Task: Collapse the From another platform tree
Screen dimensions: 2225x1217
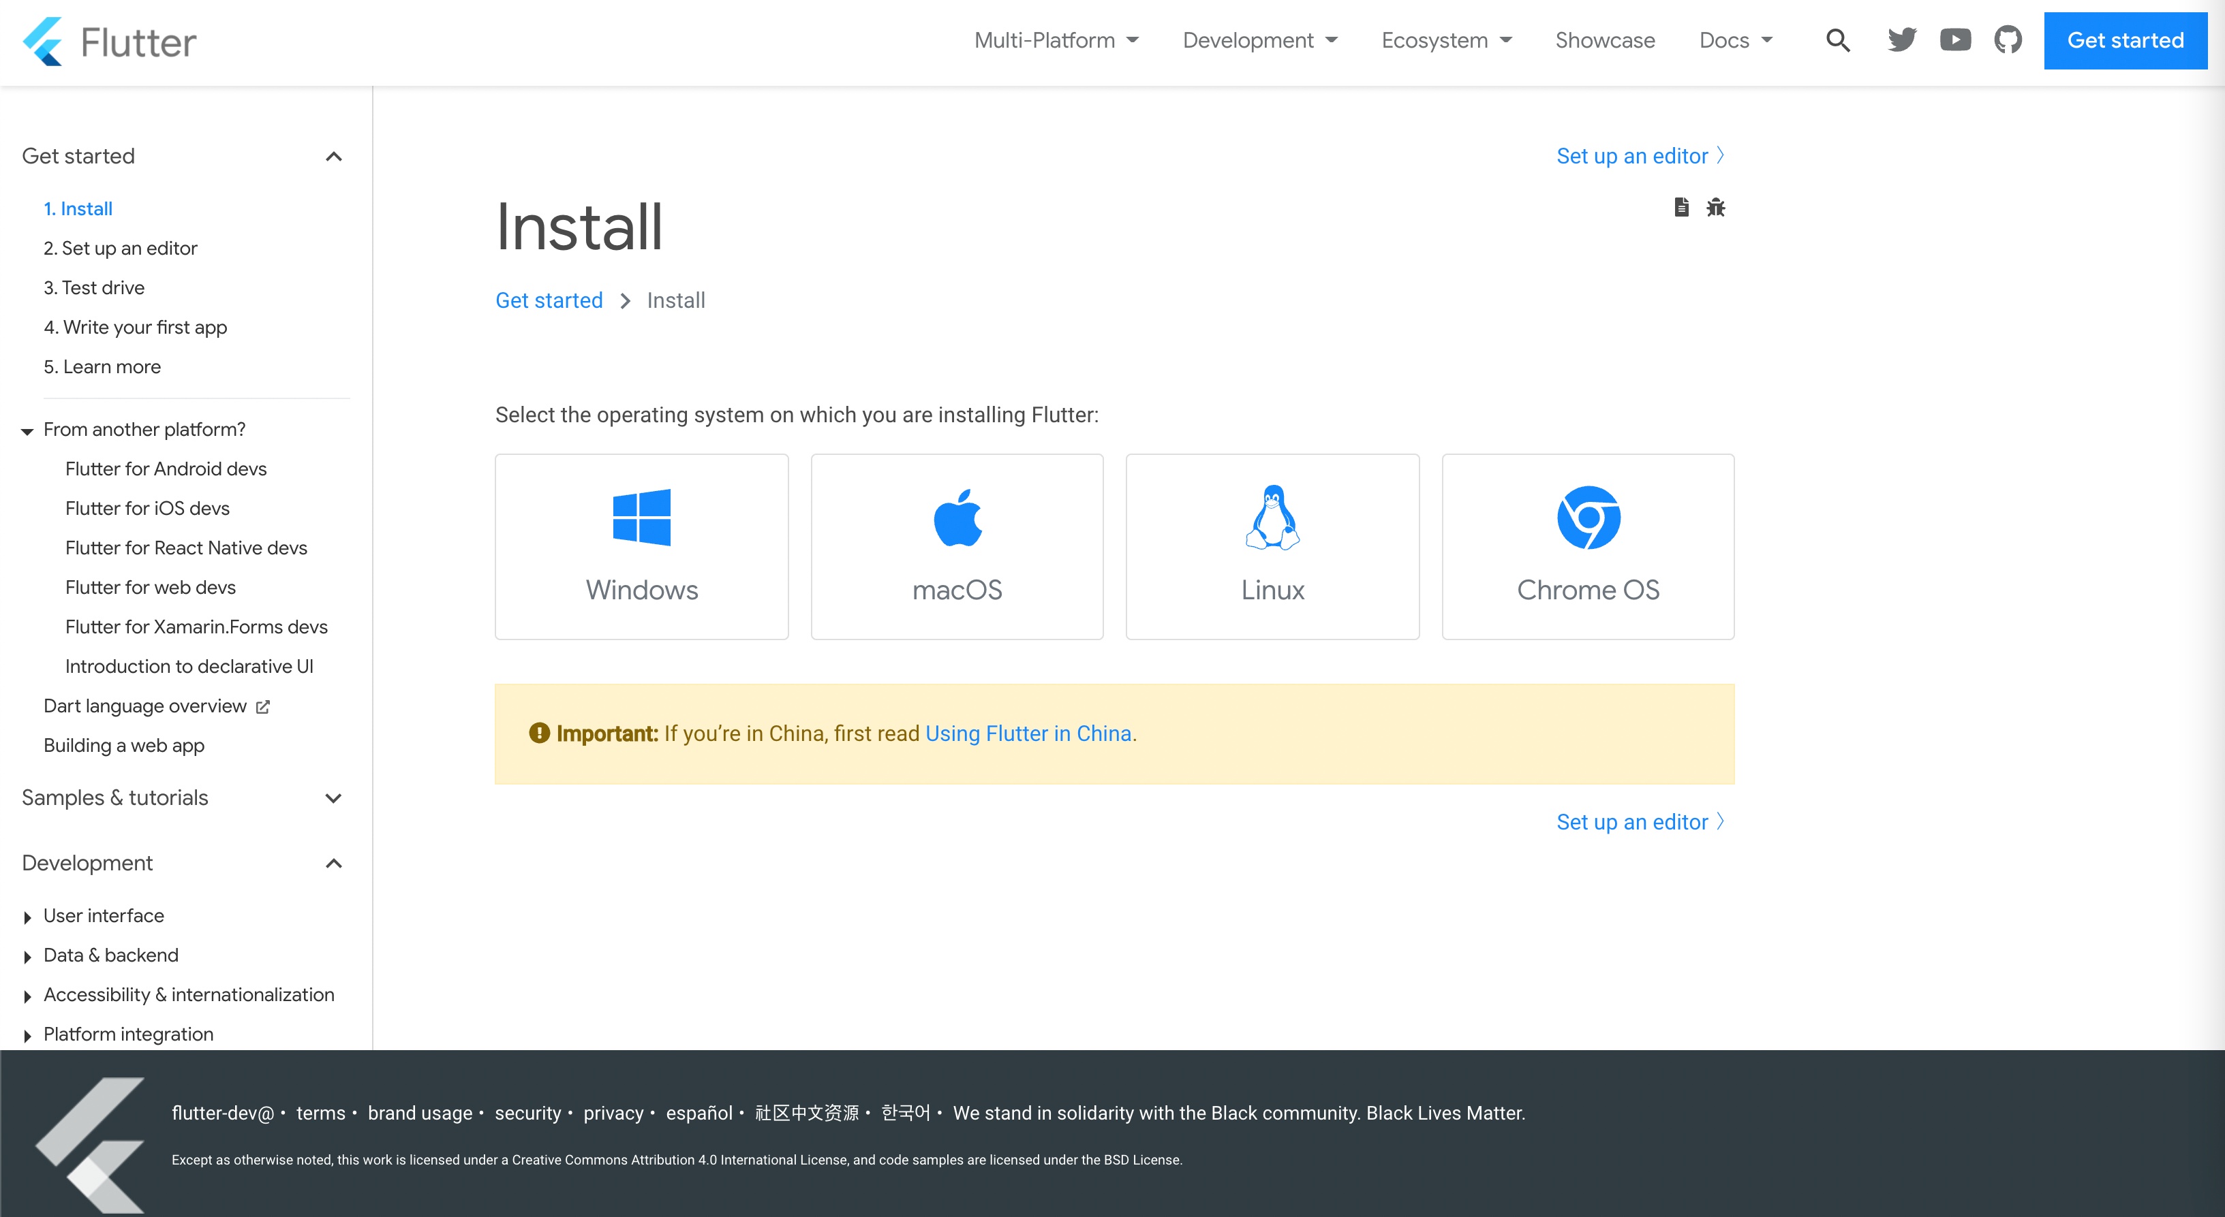Action: 27,430
